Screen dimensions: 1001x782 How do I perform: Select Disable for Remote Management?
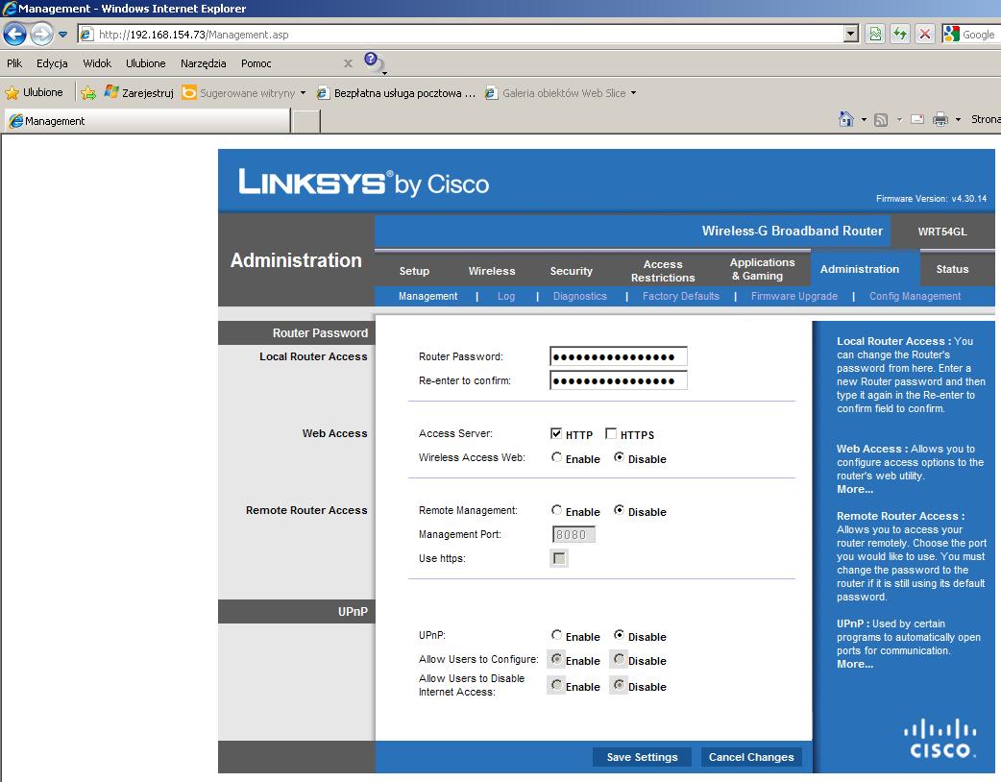point(620,511)
